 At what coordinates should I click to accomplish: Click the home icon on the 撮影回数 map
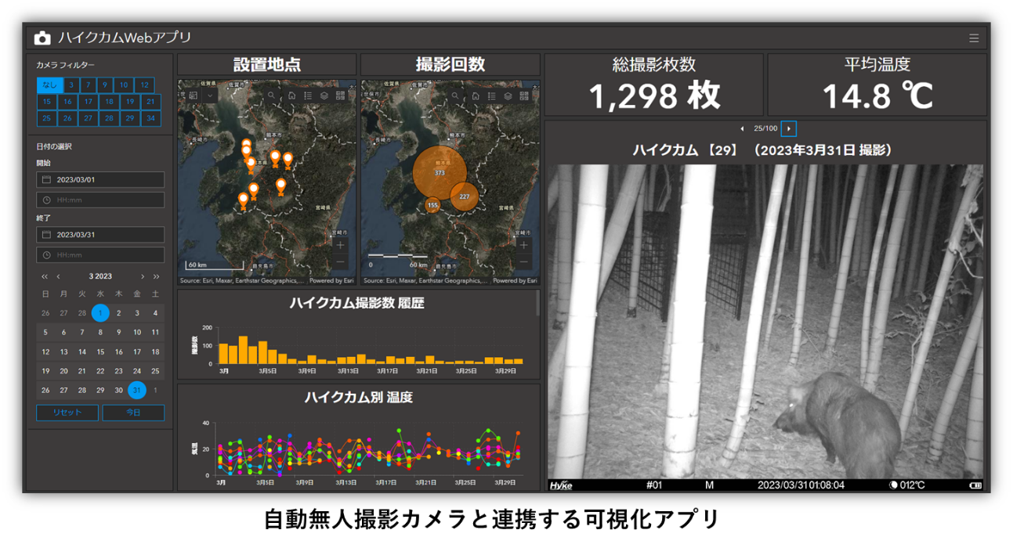point(476,96)
